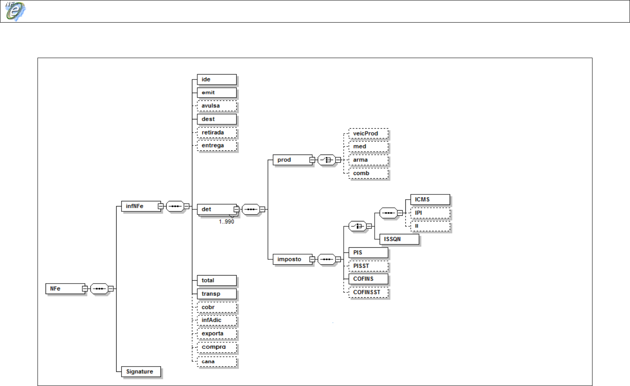Select the total element node
The width and height of the screenshot is (630, 386).
(217, 280)
